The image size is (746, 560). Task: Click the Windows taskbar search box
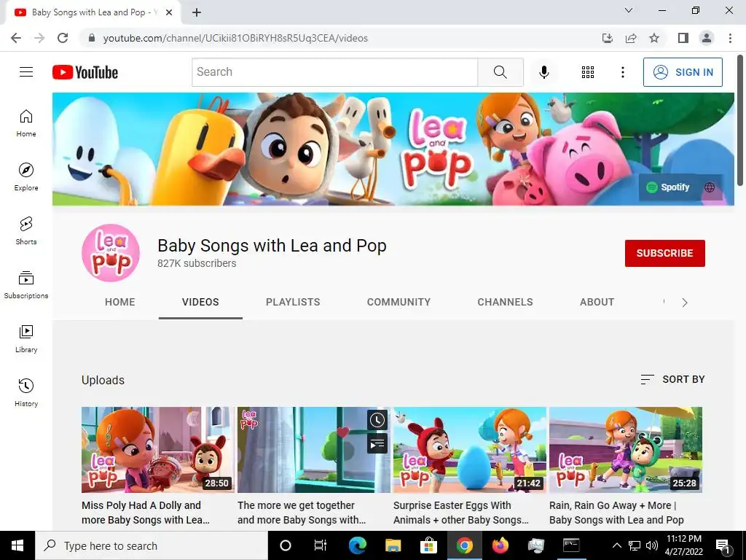[x=152, y=545]
